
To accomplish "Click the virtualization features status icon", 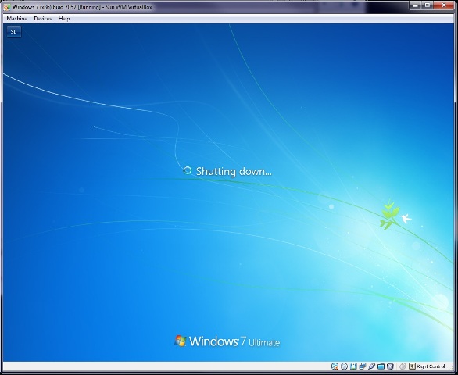I will [x=390, y=366].
